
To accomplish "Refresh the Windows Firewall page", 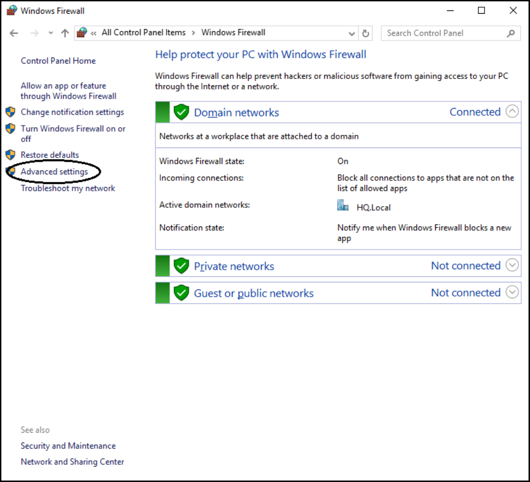I will [x=365, y=33].
